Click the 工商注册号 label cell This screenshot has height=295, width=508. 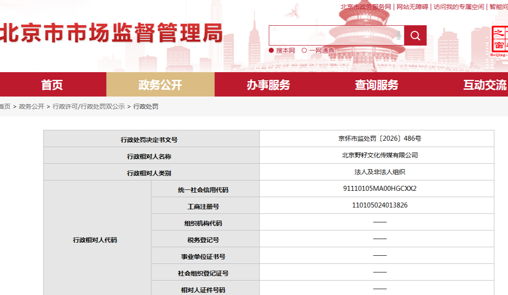click(205, 206)
